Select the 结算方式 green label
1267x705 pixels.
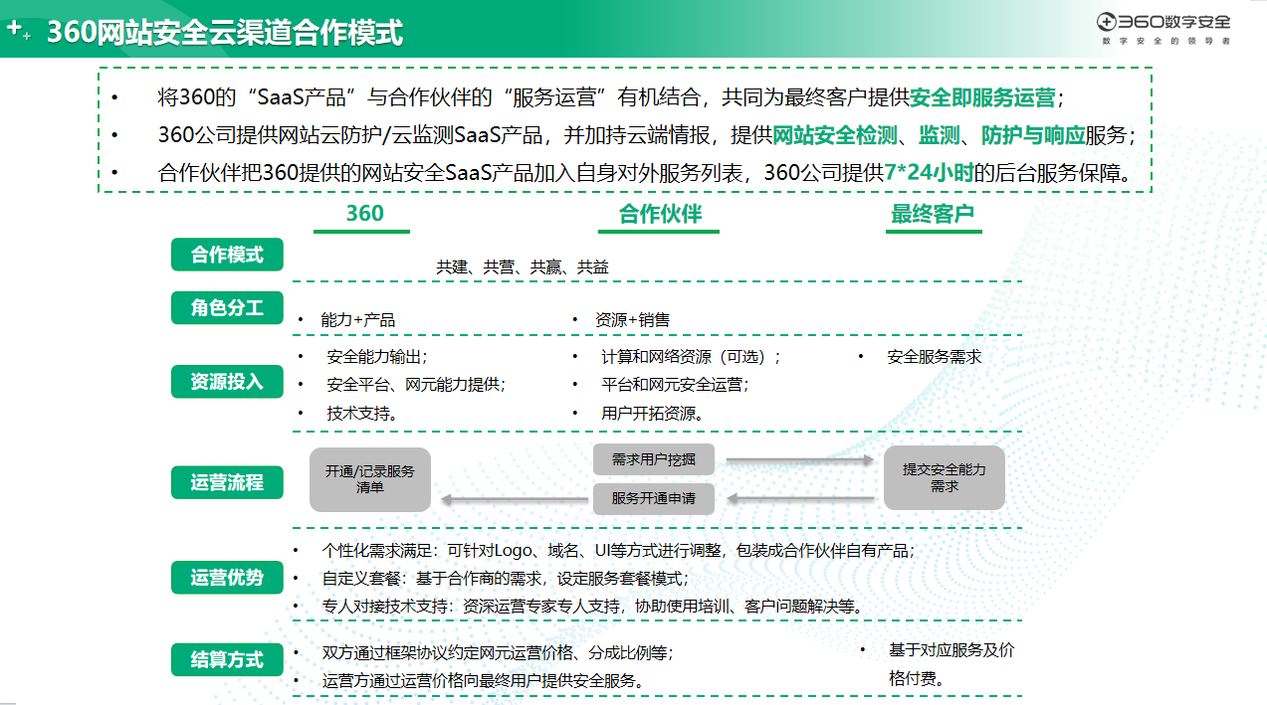pos(227,659)
